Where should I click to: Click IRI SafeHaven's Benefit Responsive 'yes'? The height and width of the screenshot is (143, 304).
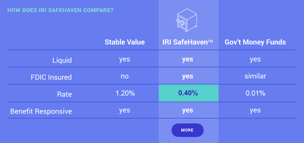188,110
